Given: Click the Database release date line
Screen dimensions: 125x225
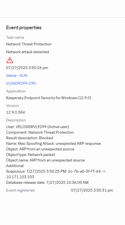Looking at the screenshot, I should click(x=47, y=182).
